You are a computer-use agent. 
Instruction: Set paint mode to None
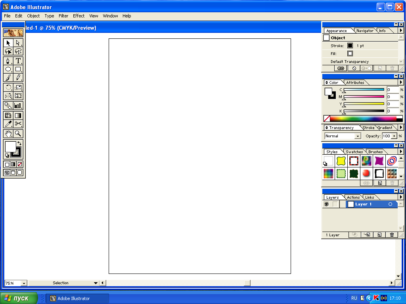[20, 164]
